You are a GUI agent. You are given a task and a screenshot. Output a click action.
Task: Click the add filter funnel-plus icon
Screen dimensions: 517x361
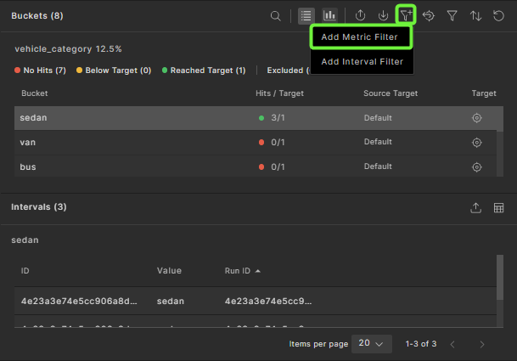click(407, 15)
